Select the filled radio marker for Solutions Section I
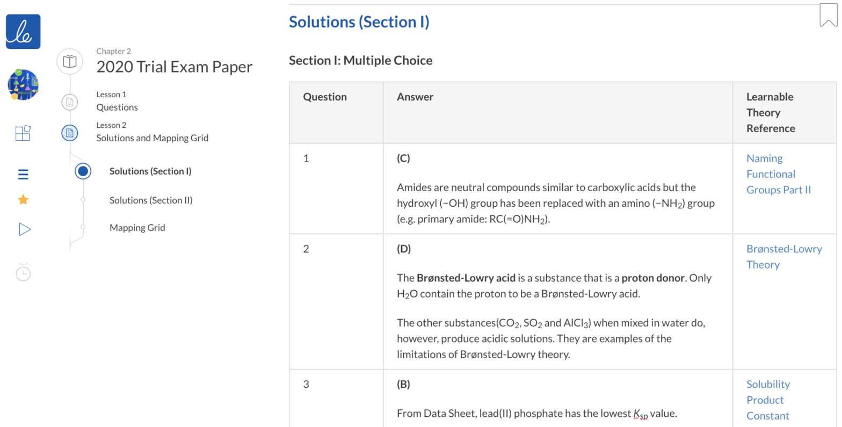The width and height of the screenshot is (842, 427). pos(83,171)
